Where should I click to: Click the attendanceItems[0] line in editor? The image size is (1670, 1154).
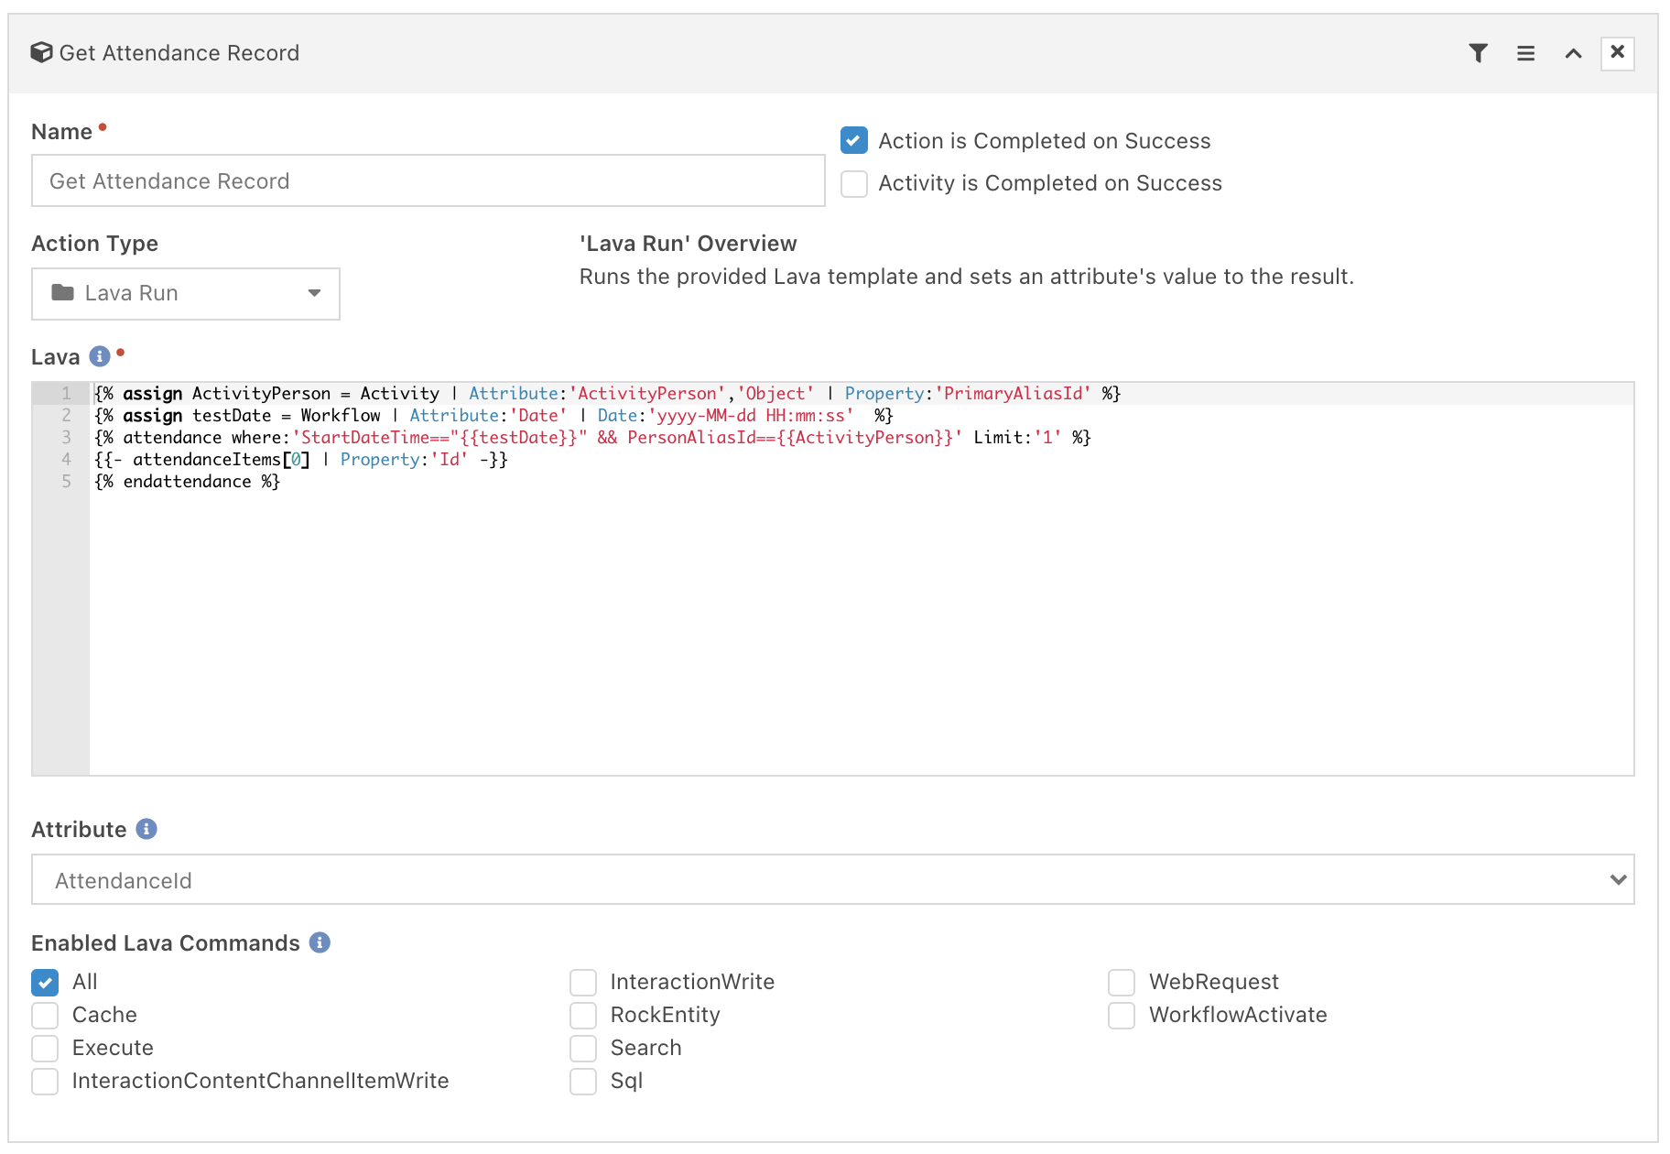coord(301,460)
